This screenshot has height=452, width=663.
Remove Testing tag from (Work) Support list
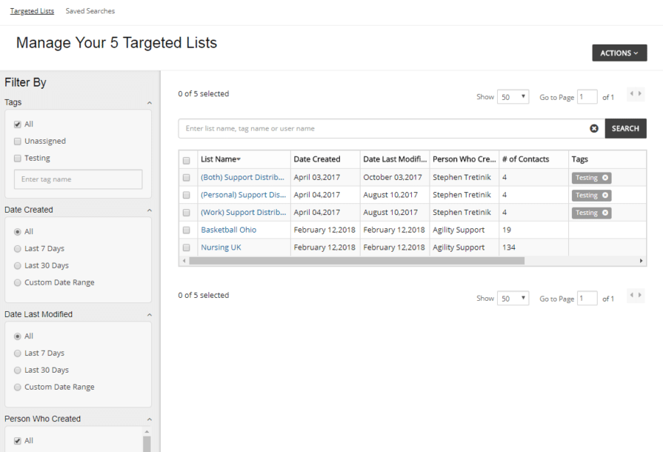[605, 213]
